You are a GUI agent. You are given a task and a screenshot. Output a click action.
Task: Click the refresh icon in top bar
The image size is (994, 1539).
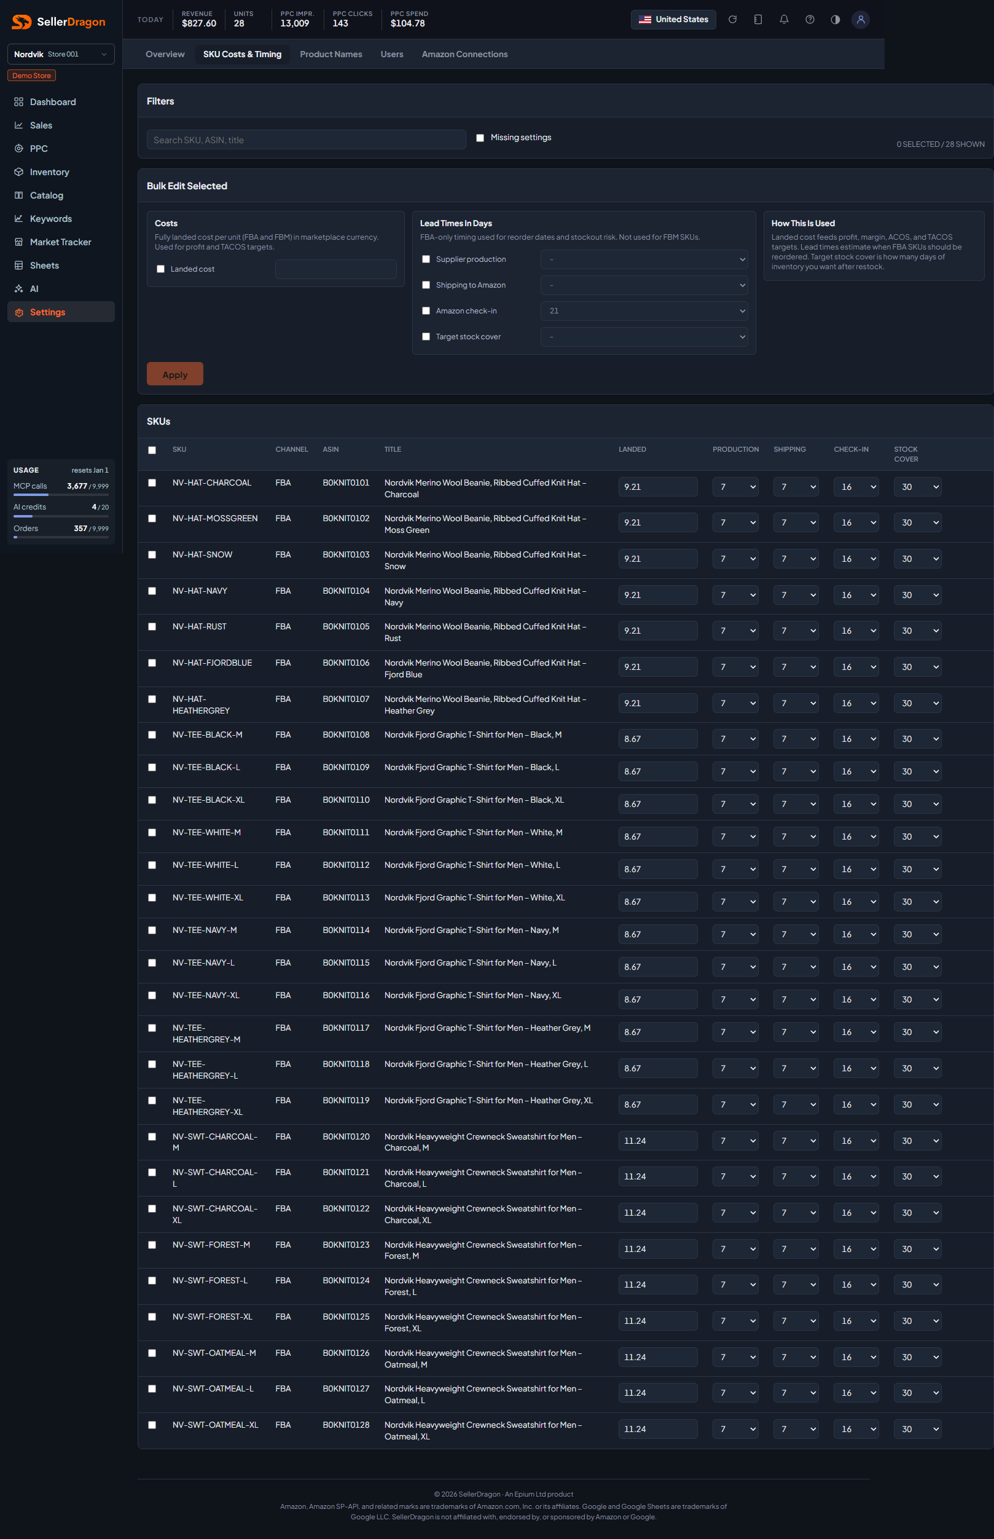click(x=732, y=20)
